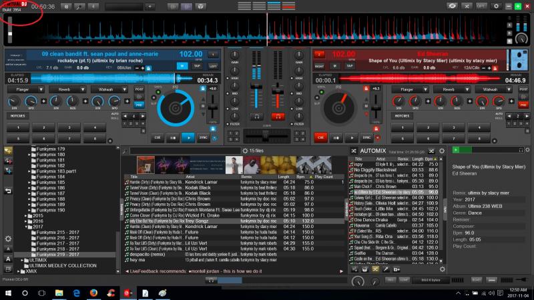Open AUTOMIX panel settings gear

[x=442, y=151]
